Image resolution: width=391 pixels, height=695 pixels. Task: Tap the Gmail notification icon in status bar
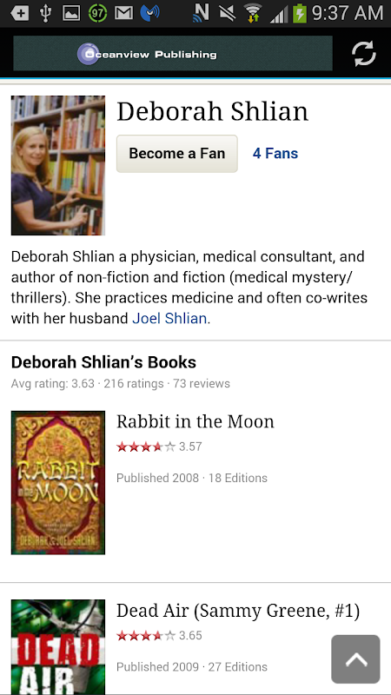click(x=123, y=13)
